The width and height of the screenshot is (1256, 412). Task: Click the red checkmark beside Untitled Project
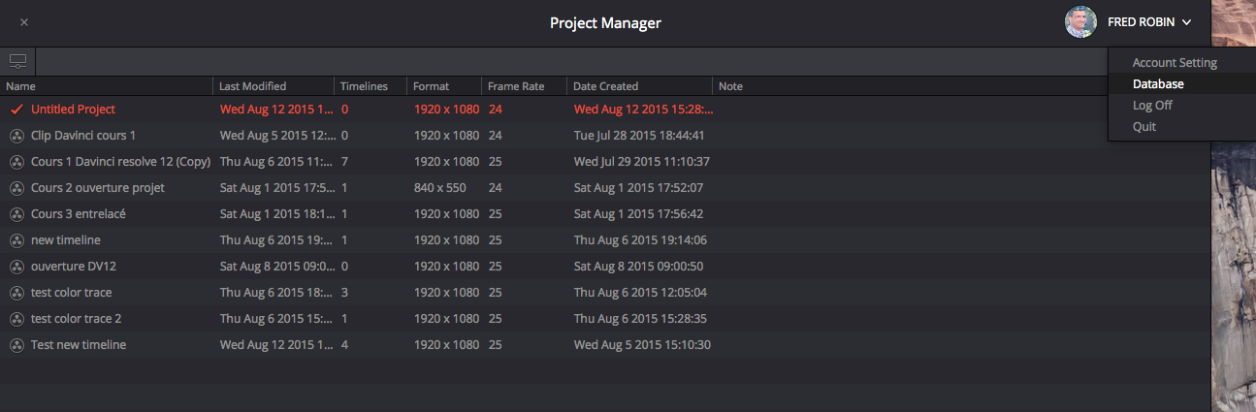click(x=16, y=110)
